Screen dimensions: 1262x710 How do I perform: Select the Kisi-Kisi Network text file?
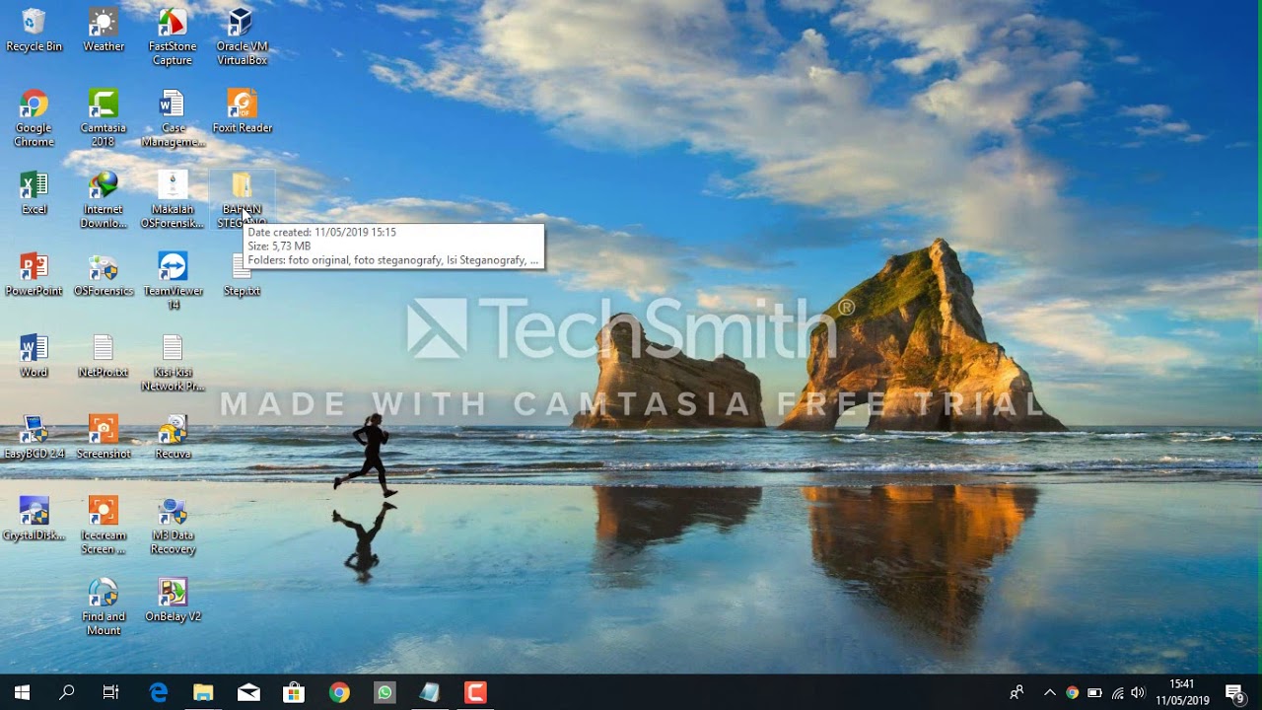tap(173, 364)
